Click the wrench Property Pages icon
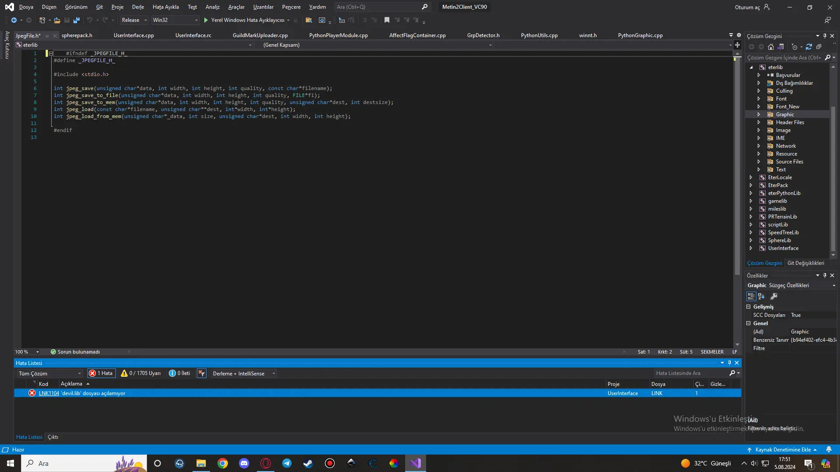Screen dimensions: 840x472 [773, 296]
